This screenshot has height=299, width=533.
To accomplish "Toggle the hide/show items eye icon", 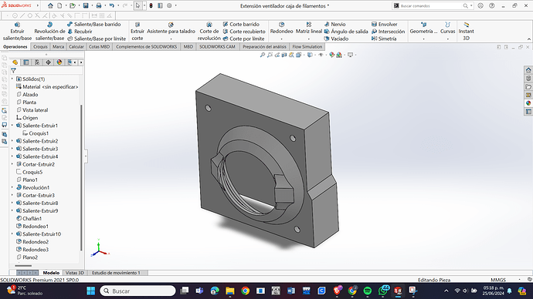I will [x=321, y=55].
